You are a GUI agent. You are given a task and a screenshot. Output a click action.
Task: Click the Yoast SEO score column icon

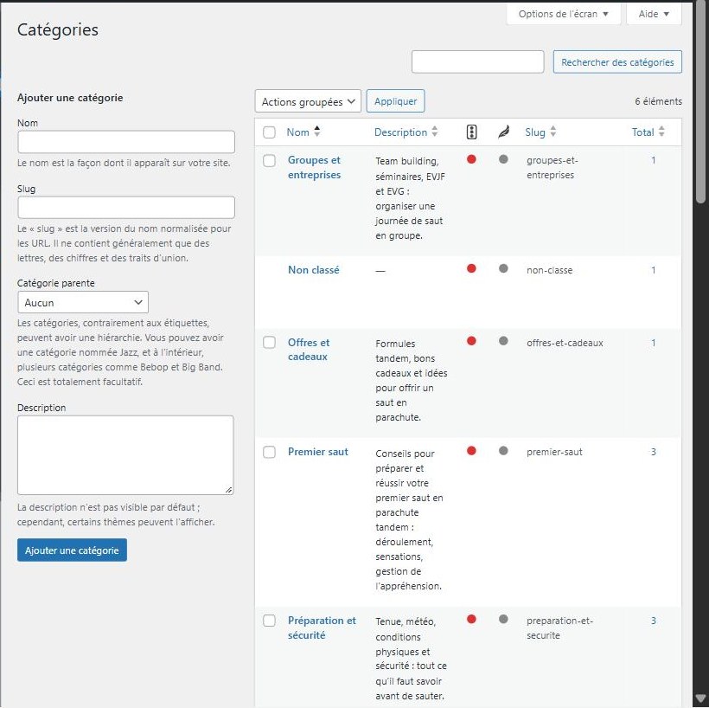(x=471, y=132)
